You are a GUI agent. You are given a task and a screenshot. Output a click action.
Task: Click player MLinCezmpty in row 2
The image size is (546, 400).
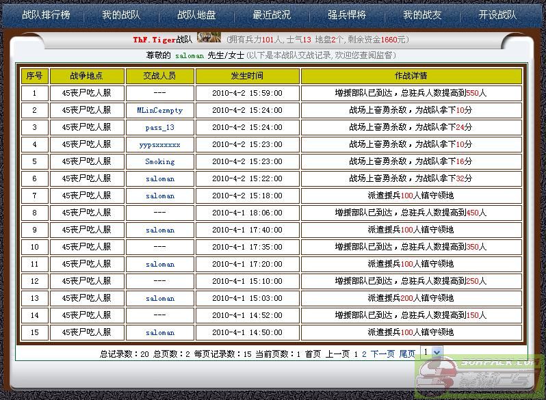click(159, 110)
